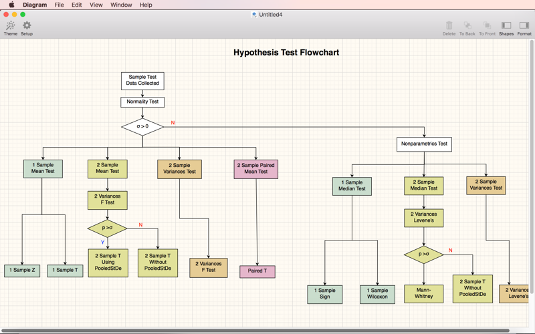Open the Theme wand tool
This screenshot has height=334, width=535.
[x=10, y=28]
